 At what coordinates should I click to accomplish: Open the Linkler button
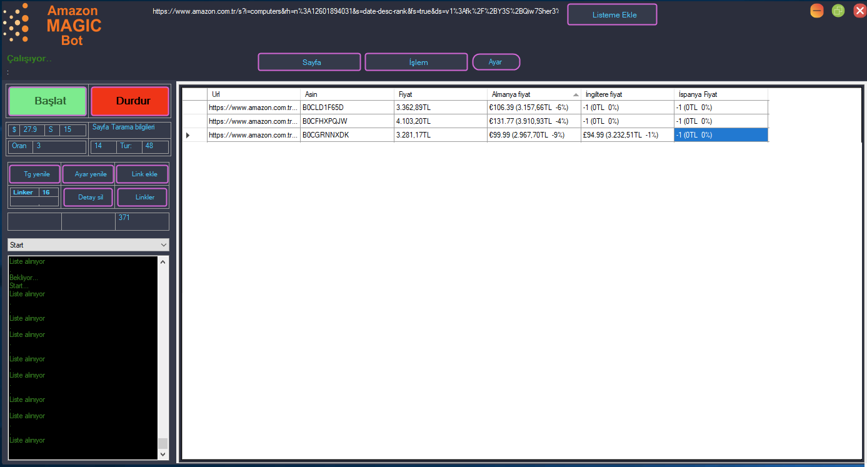click(x=143, y=197)
